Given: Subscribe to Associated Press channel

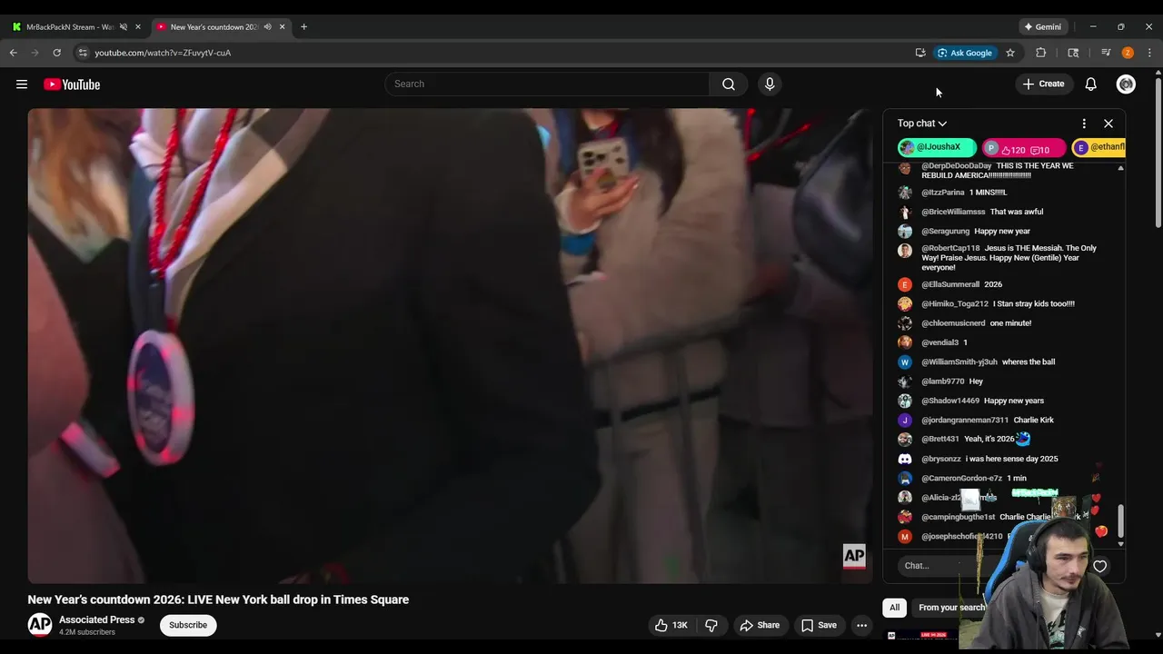Looking at the screenshot, I should [x=188, y=625].
